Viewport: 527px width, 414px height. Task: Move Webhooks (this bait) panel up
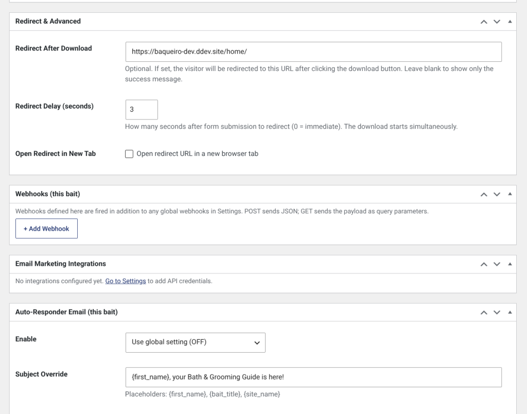(x=484, y=194)
